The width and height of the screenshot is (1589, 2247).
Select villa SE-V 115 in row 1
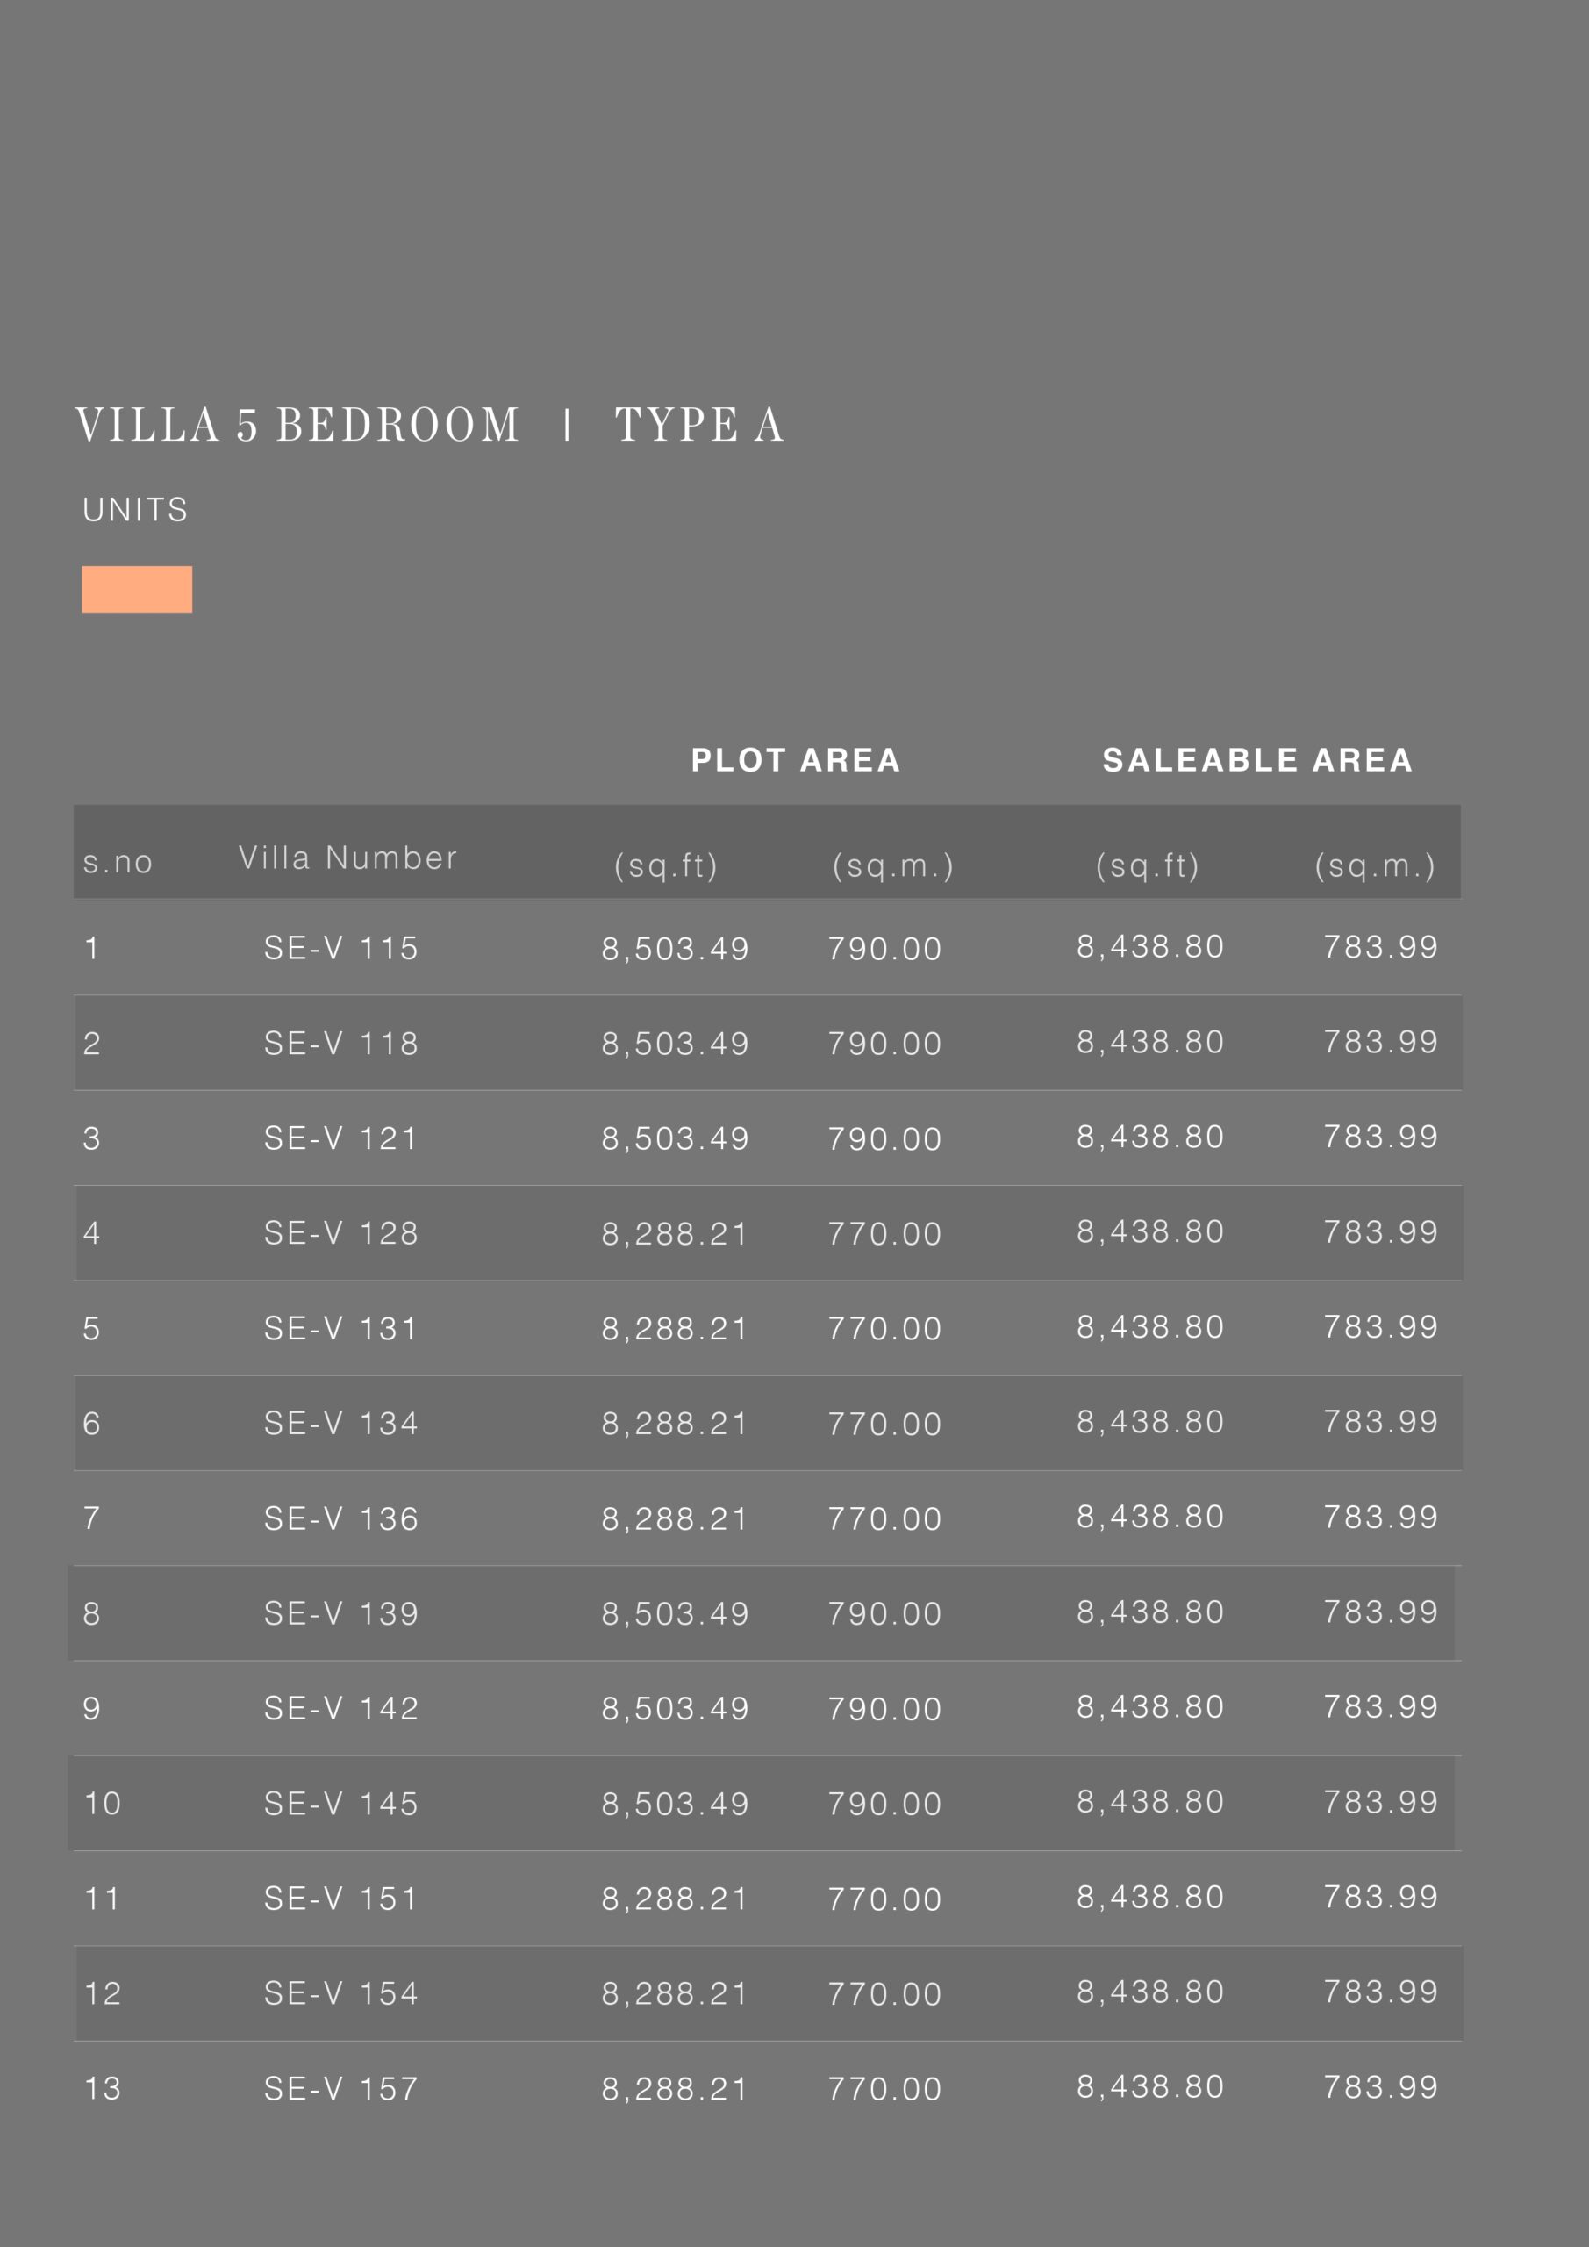pyautogui.click(x=340, y=947)
